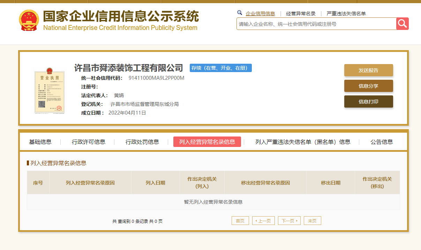The image size is (421, 250).
Task: Switch to the 公告信息 tab
Action: pos(382,142)
